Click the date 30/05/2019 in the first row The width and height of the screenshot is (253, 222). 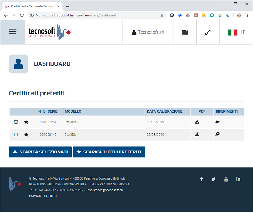(155, 122)
